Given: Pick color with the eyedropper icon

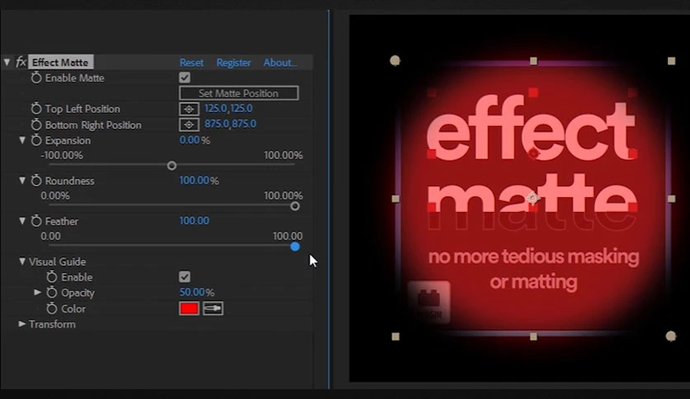Looking at the screenshot, I should [213, 308].
